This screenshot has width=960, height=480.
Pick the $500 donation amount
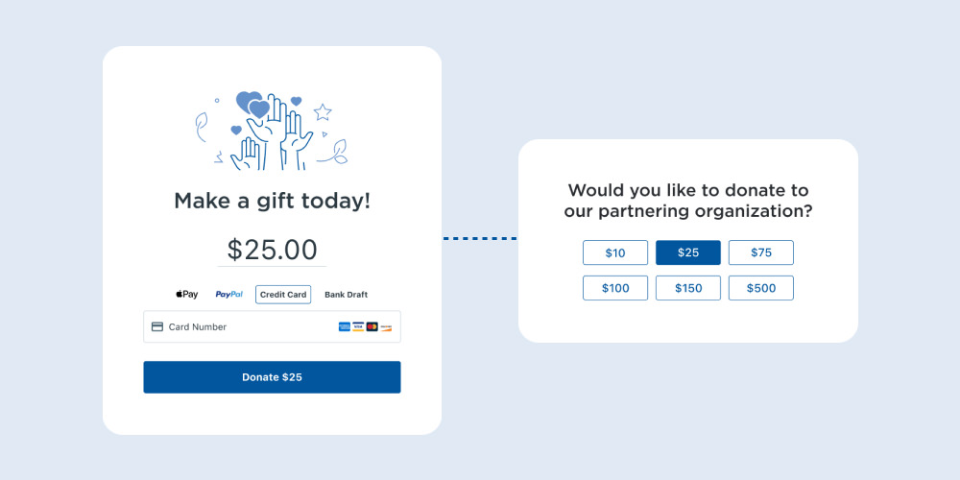point(761,288)
